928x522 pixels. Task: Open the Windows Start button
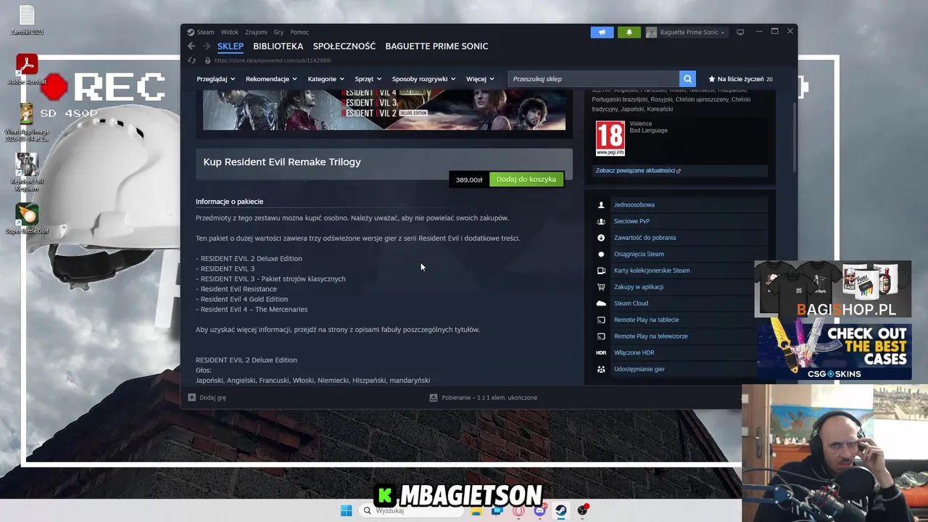(x=346, y=510)
